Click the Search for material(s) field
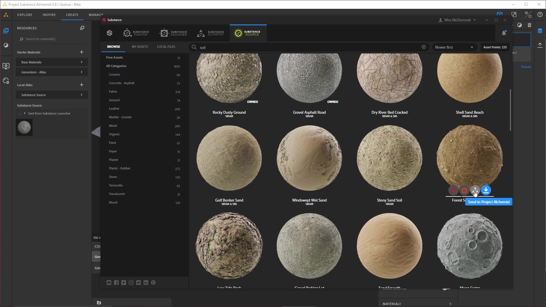This screenshot has width=546, height=307. click(x=51, y=39)
